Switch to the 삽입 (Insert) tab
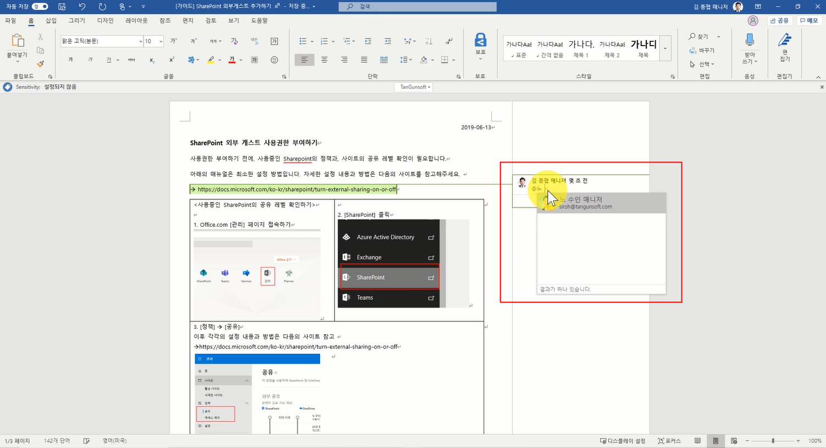This screenshot has height=448, width=826. 51,20
